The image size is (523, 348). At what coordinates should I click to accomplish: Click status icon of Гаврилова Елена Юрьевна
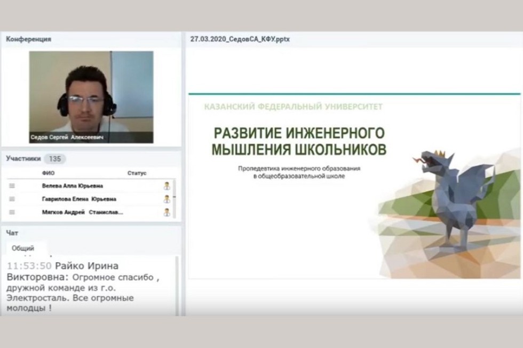pyautogui.click(x=167, y=199)
